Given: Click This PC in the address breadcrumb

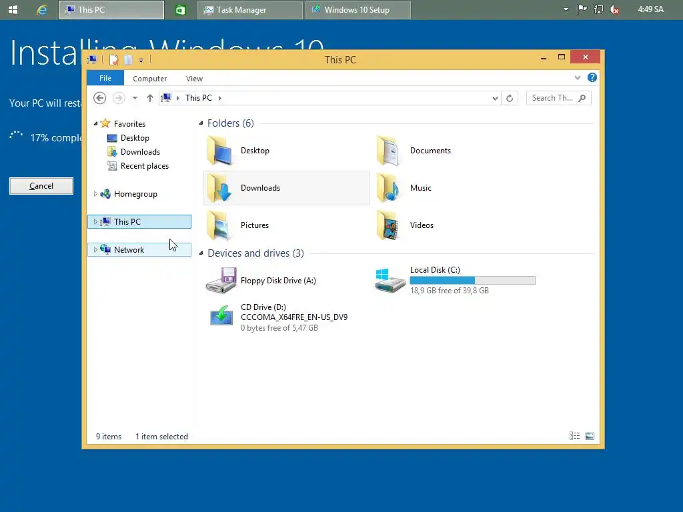Looking at the screenshot, I should click(199, 98).
